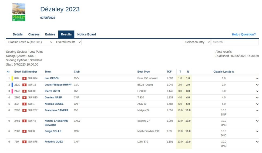Open Louis-Philippe RUFFY team link
This screenshot has height=153, width=262.
tap(58, 85)
